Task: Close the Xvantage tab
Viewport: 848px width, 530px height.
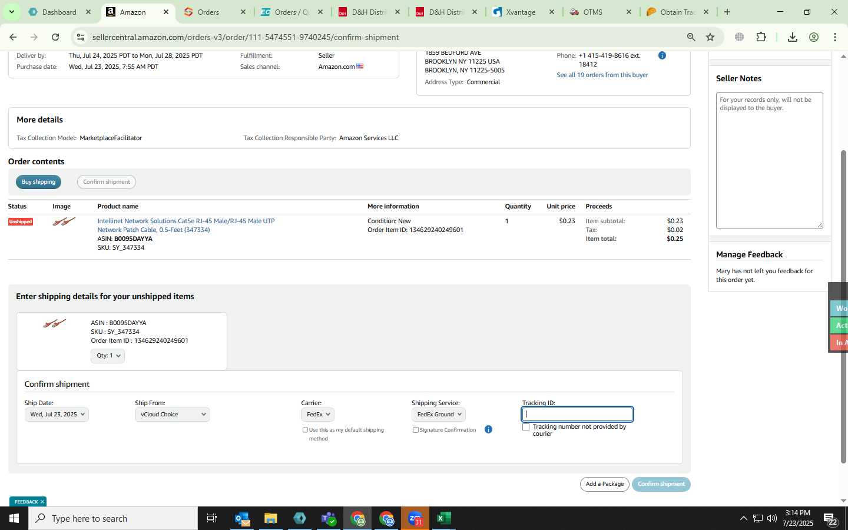Action: pyautogui.click(x=552, y=12)
